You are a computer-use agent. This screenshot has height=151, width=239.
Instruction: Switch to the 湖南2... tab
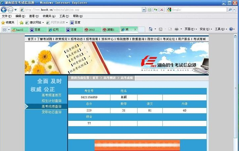[x=111, y=30]
